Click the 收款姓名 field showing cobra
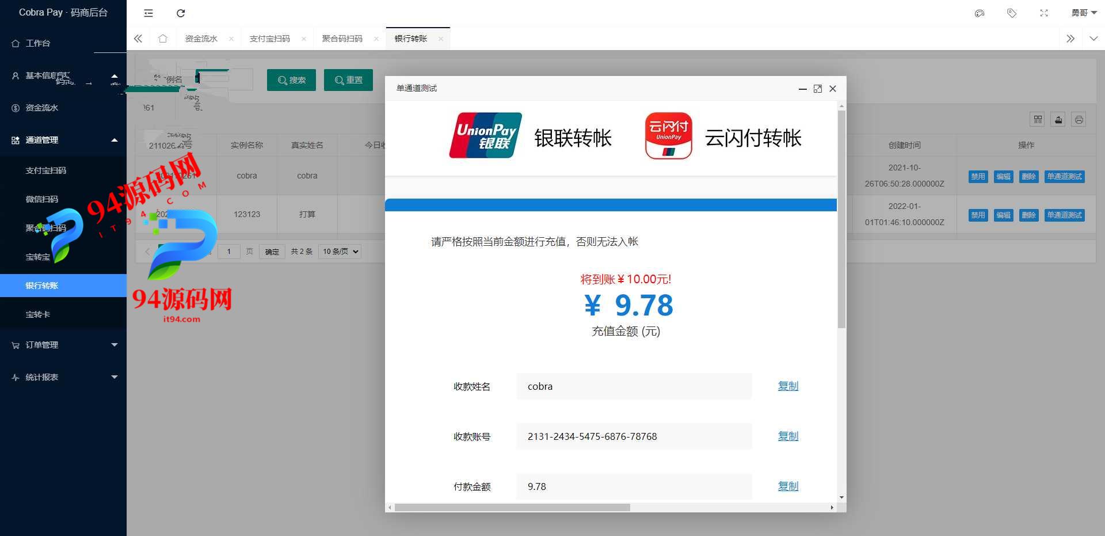This screenshot has width=1105, height=536. click(x=634, y=386)
